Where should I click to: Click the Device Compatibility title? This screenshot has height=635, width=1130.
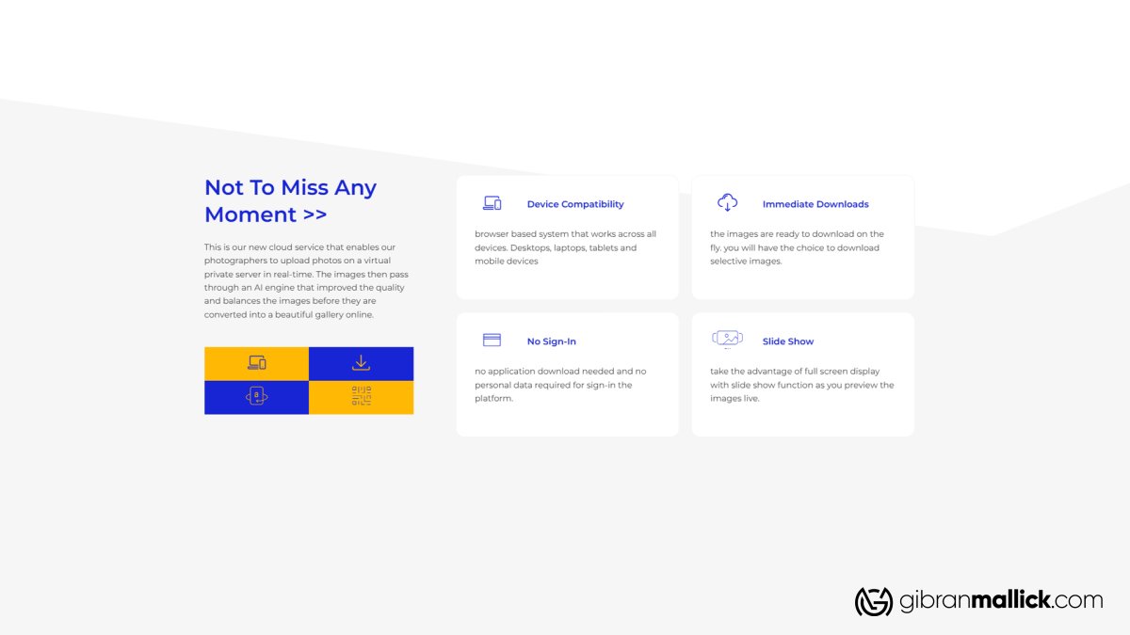(x=574, y=204)
